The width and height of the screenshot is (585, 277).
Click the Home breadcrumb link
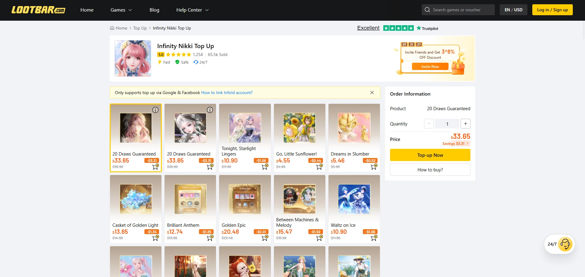click(x=122, y=28)
